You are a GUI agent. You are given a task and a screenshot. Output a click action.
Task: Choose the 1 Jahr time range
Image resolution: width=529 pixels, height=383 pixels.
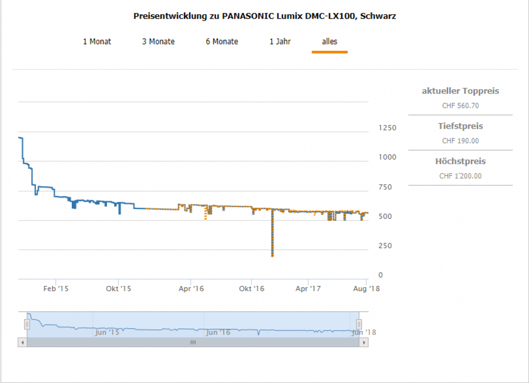(x=280, y=41)
